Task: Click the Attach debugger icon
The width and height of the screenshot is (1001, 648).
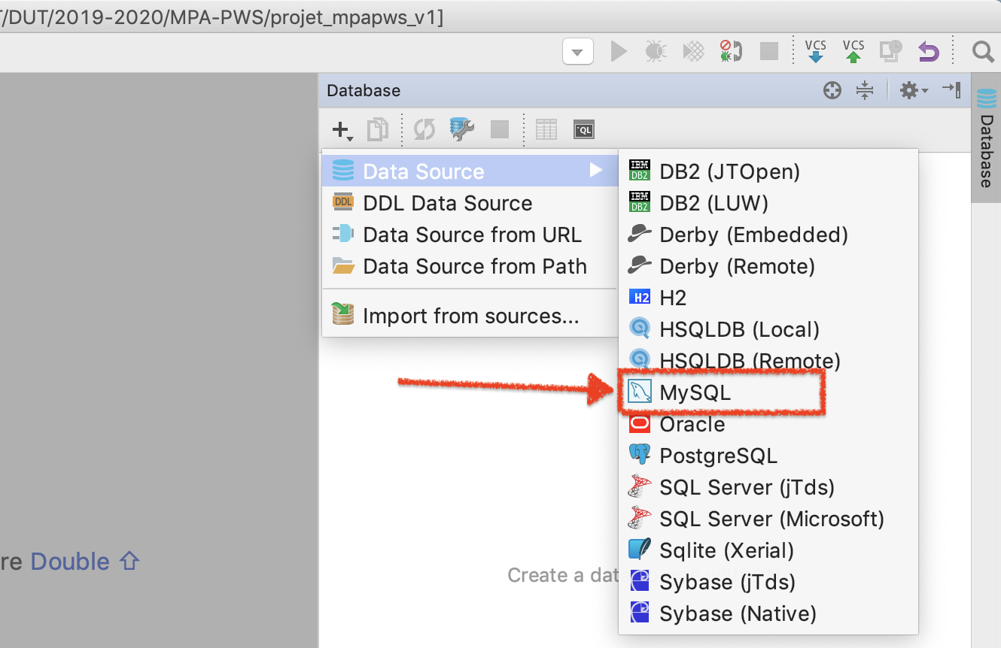Action: click(731, 51)
